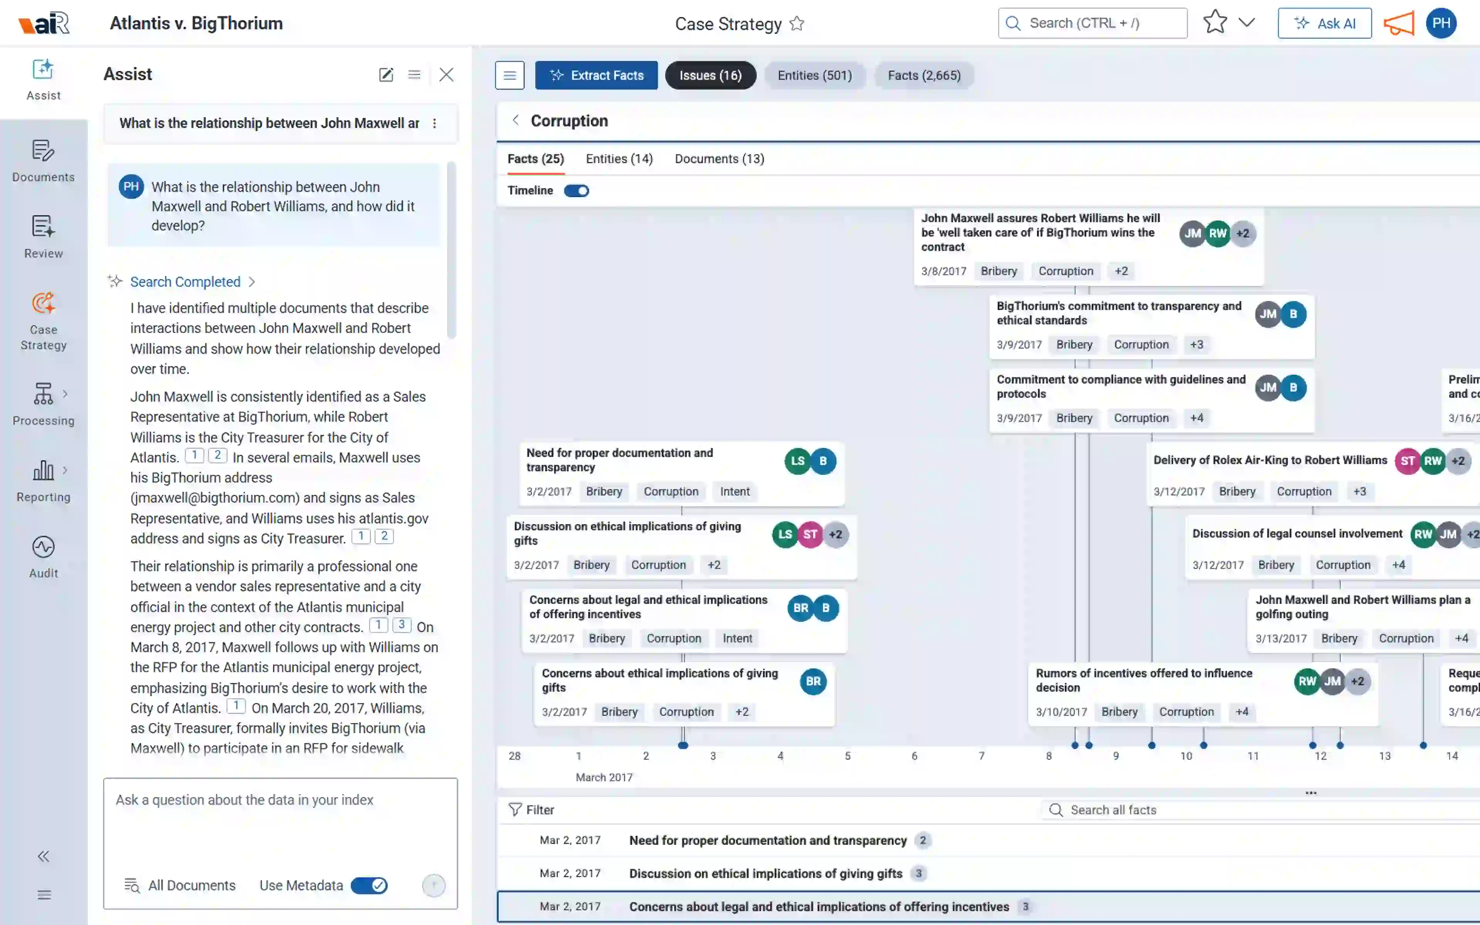This screenshot has height=925, width=1480.
Task: Click the March 2 timeline marker dot
Action: point(683,745)
